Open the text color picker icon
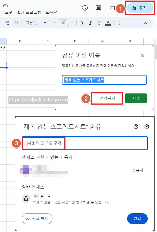 coord(108,23)
